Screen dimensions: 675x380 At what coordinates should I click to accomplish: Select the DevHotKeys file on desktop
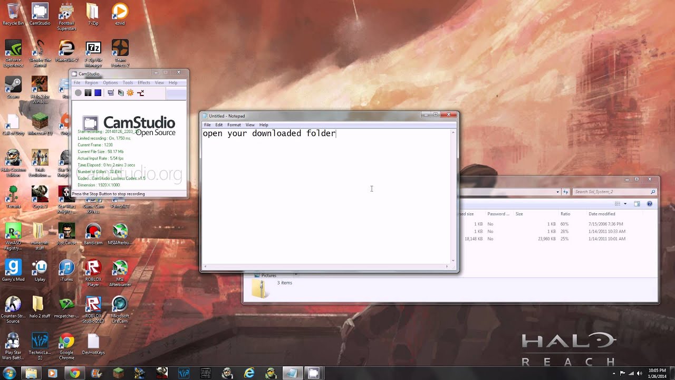click(93, 344)
